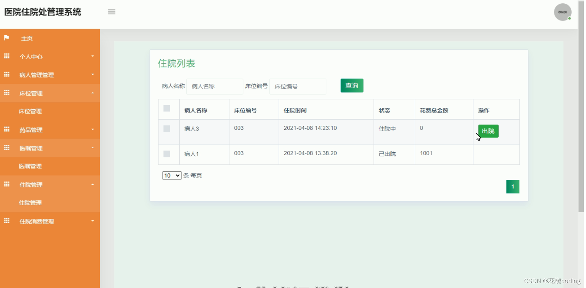The width and height of the screenshot is (586, 288).
Task: Click 出院 button for 病人3
Action: [x=488, y=131]
